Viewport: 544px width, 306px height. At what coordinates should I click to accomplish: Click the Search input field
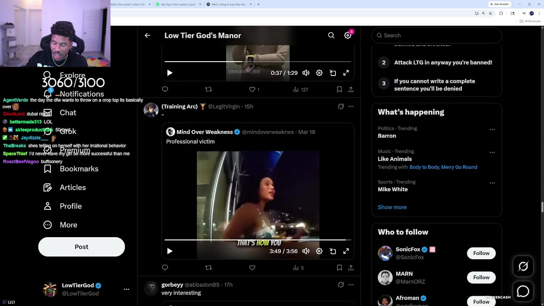[437, 35]
